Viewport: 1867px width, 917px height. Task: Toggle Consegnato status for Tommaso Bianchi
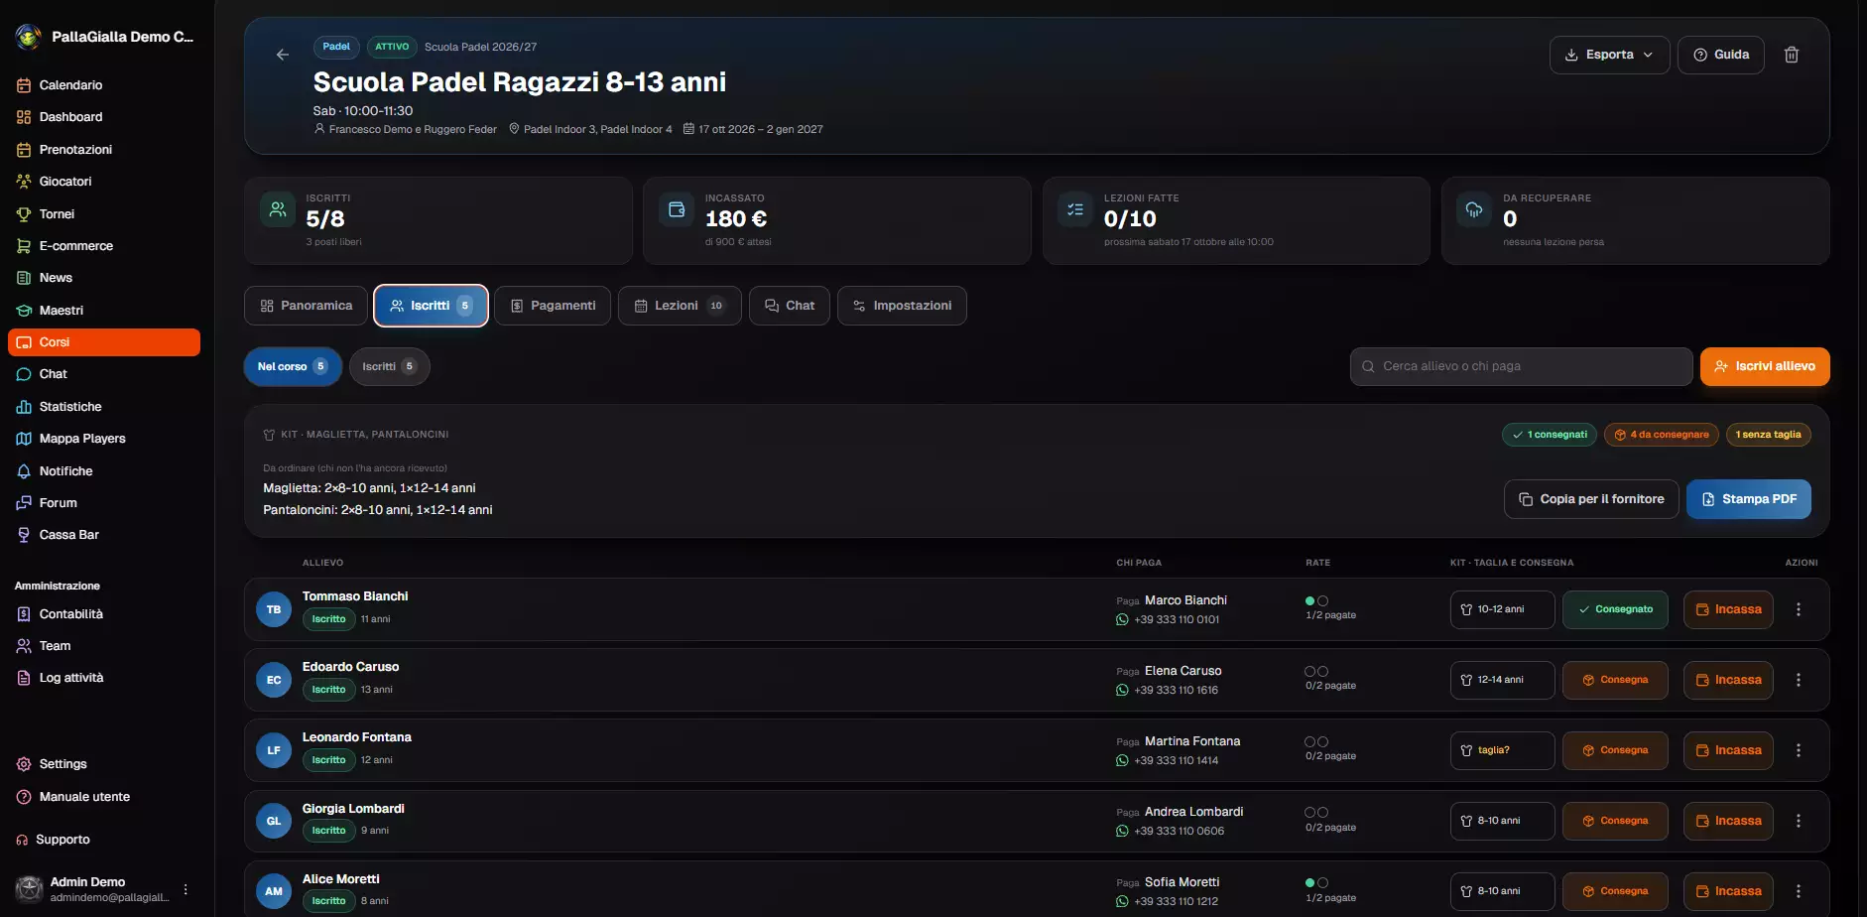(x=1615, y=609)
